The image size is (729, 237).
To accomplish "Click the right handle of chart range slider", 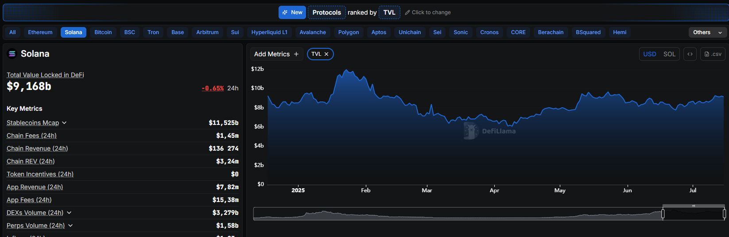I will (724, 214).
